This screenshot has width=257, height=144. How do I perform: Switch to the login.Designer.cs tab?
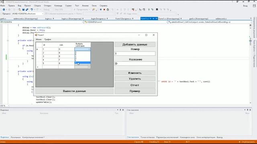98,19
